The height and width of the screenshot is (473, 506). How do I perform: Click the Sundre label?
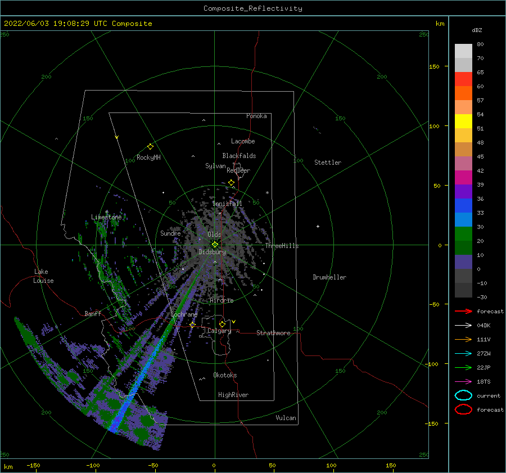tap(170, 233)
